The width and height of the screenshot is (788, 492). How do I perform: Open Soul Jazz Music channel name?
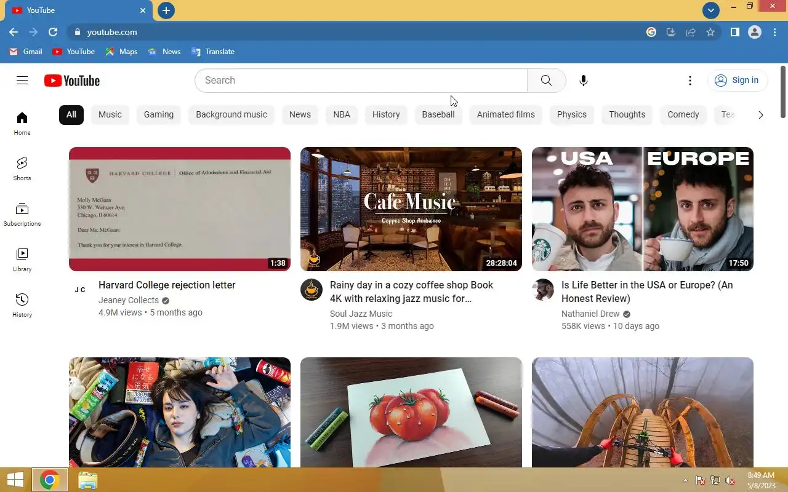(x=361, y=314)
